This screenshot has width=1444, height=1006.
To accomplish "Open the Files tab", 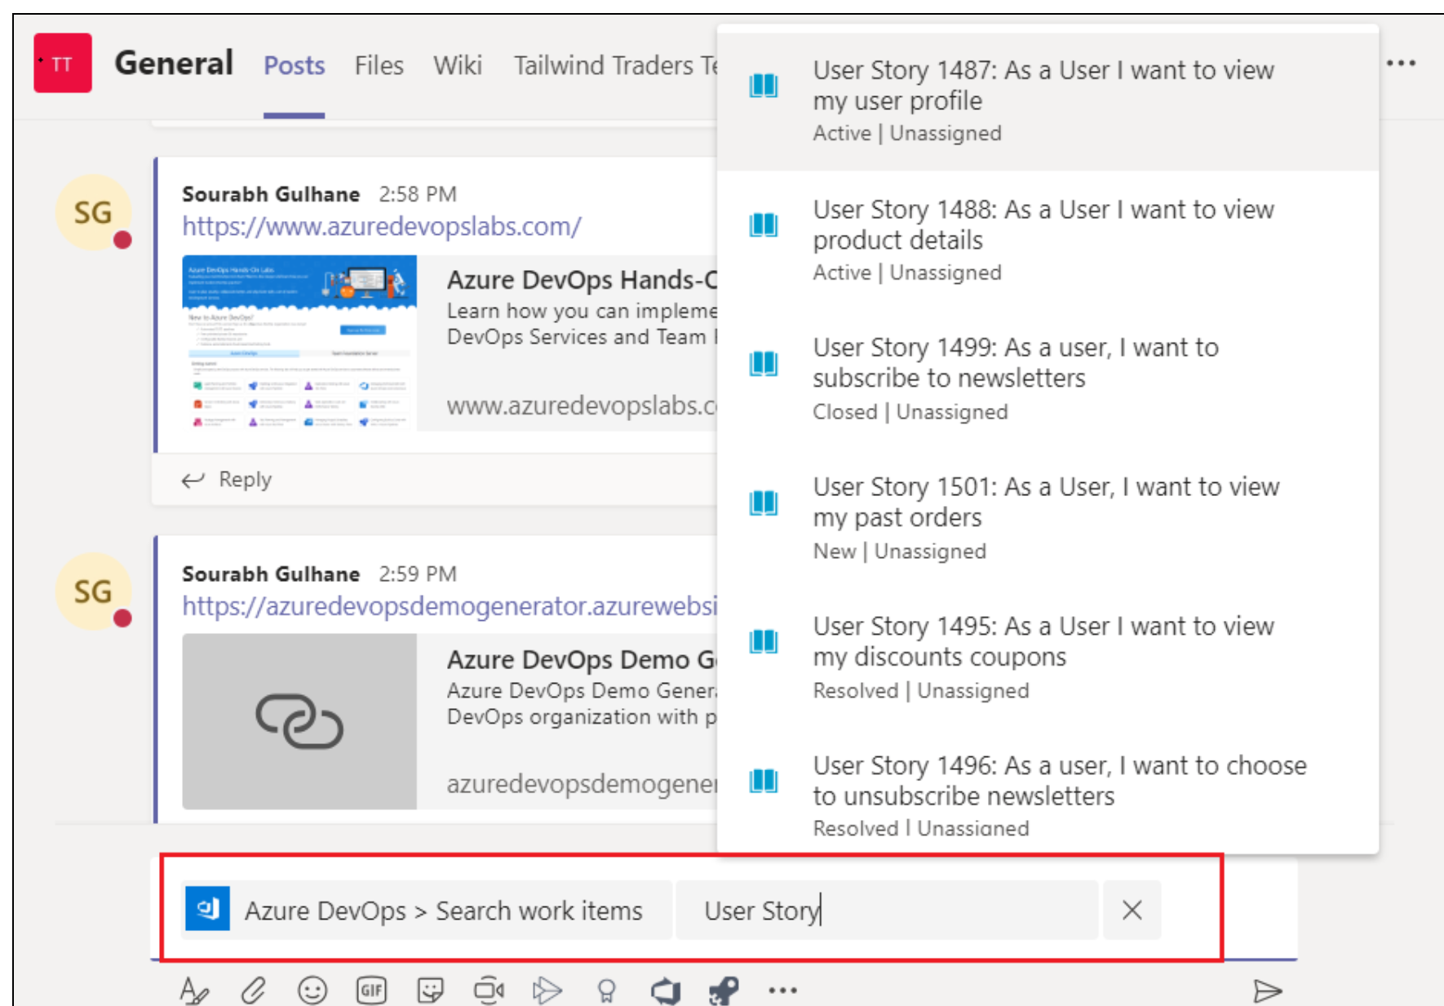I will pyautogui.click(x=379, y=65).
